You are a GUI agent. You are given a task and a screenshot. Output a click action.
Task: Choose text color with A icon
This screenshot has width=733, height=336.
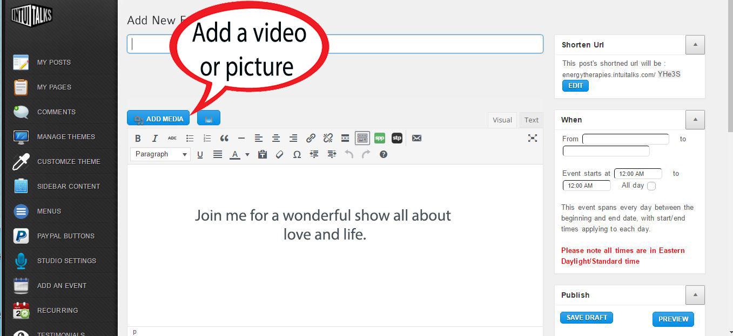(x=235, y=154)
